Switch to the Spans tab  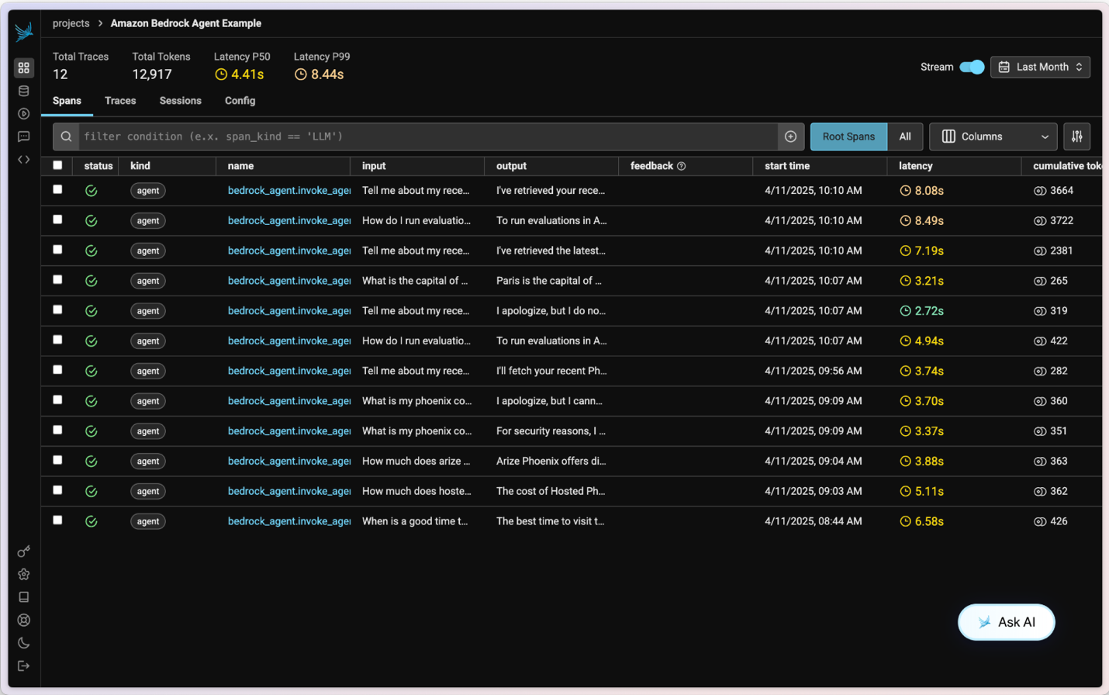point(67,101)
